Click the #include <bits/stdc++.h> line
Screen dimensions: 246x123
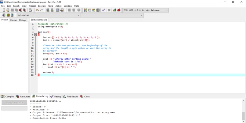point(53,24)
